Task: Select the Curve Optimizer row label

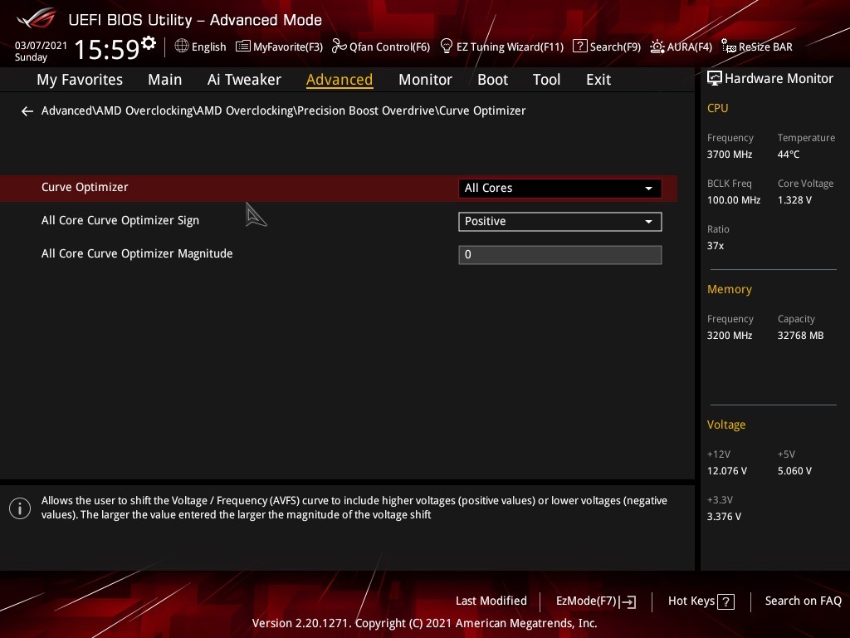Action: [x=85, y=187]
